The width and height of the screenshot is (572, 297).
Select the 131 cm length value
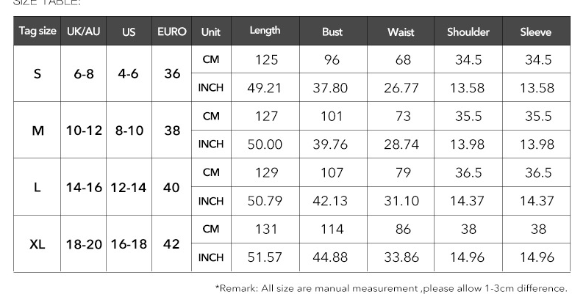click(265, 230)
